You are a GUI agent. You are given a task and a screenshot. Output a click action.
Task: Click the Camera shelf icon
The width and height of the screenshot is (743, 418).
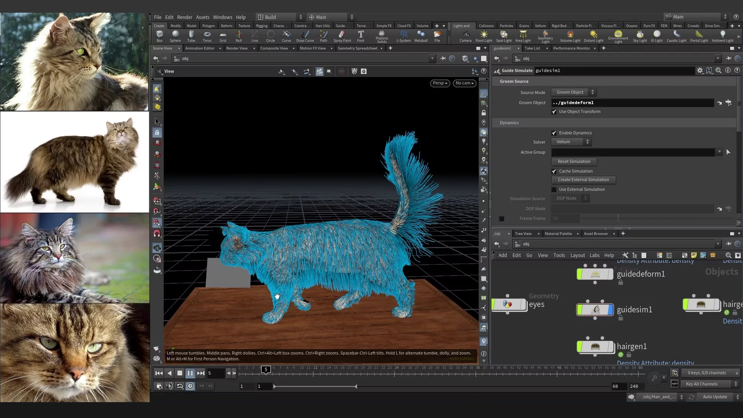coord(466,36)
